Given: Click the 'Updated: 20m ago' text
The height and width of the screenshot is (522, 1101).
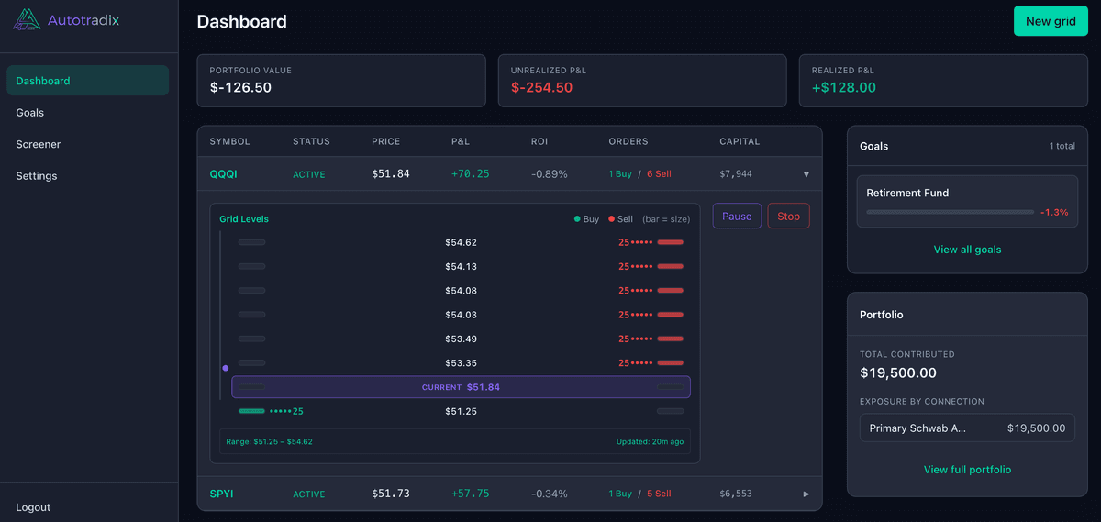Looking at the screenshot, I should coord(650,441).
